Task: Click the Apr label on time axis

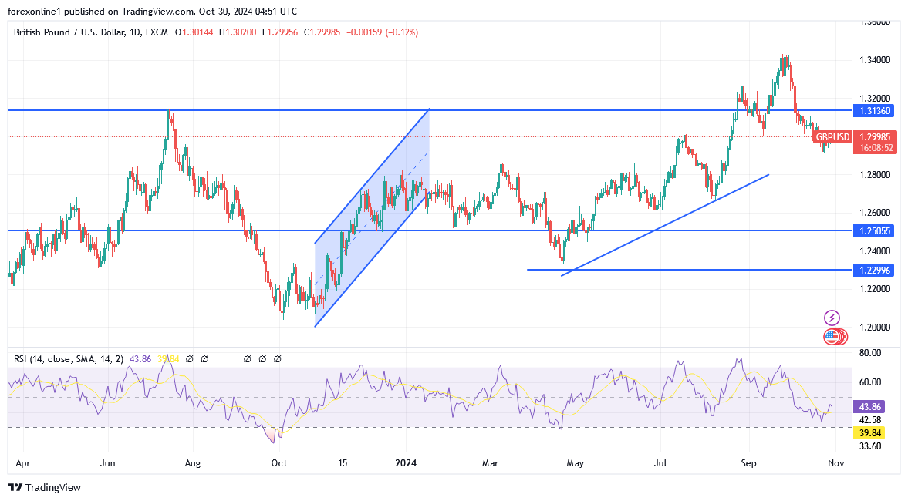Action: click(22, 463)
